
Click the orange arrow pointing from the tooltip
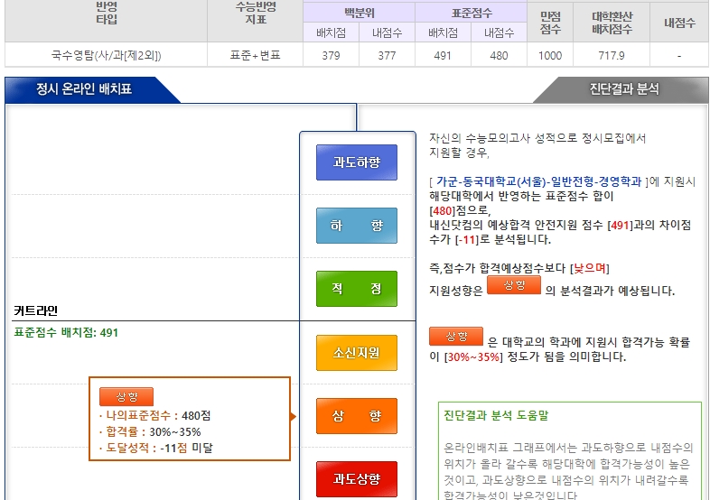coord(293,416)
